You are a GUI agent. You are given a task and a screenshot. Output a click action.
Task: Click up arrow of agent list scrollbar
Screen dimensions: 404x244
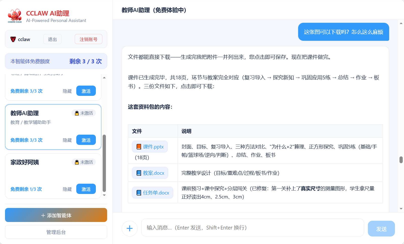(104, 78)
